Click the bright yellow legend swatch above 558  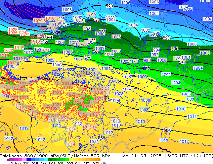(x=71, y=160)
